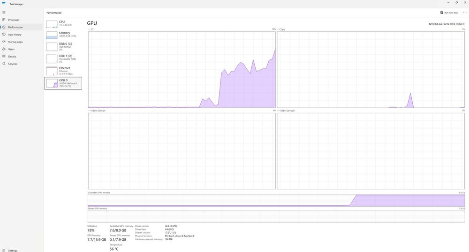Click the DirectX version 12 (FL 12.1)

171,233
